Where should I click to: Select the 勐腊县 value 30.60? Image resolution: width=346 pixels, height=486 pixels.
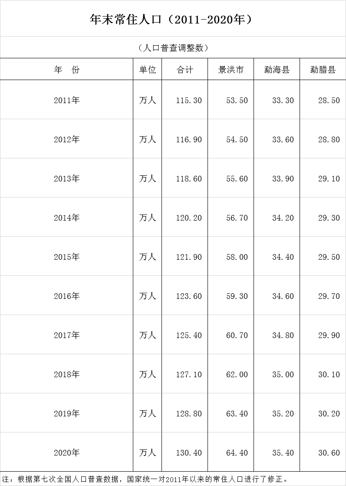click(329, 453)
